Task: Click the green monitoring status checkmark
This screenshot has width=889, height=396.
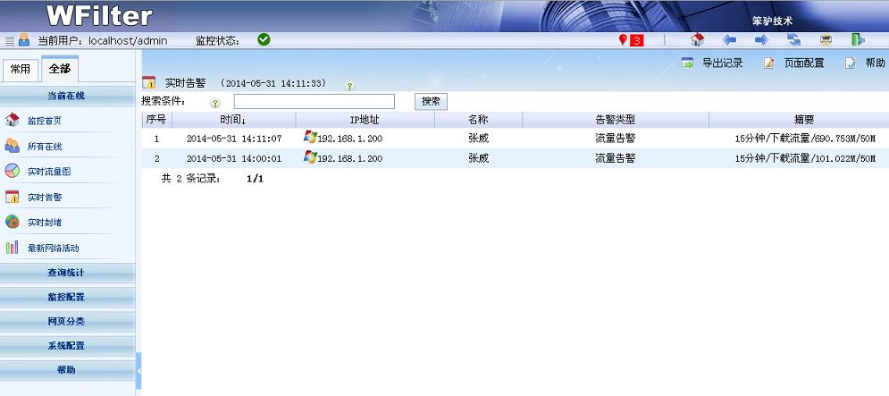Action: 264,39
